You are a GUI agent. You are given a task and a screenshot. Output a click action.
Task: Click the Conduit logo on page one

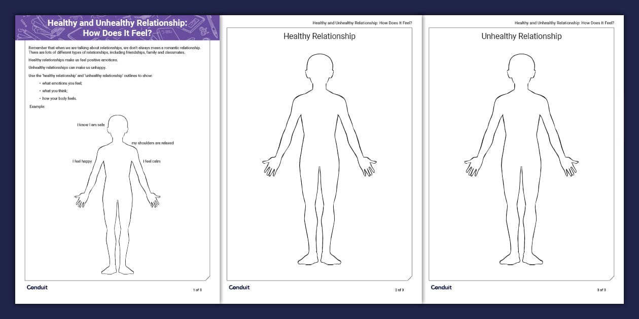pyautogui.click(x=37, y=287)
